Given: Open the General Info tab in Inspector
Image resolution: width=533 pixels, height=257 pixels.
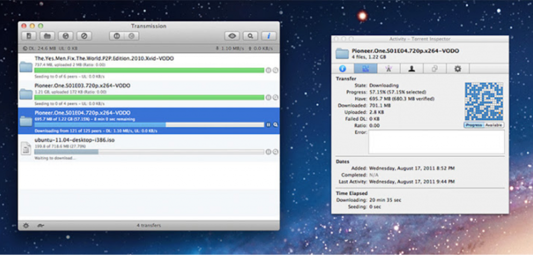Looking at the screenshot, I should pyautogui.click(x=342, y=69).
